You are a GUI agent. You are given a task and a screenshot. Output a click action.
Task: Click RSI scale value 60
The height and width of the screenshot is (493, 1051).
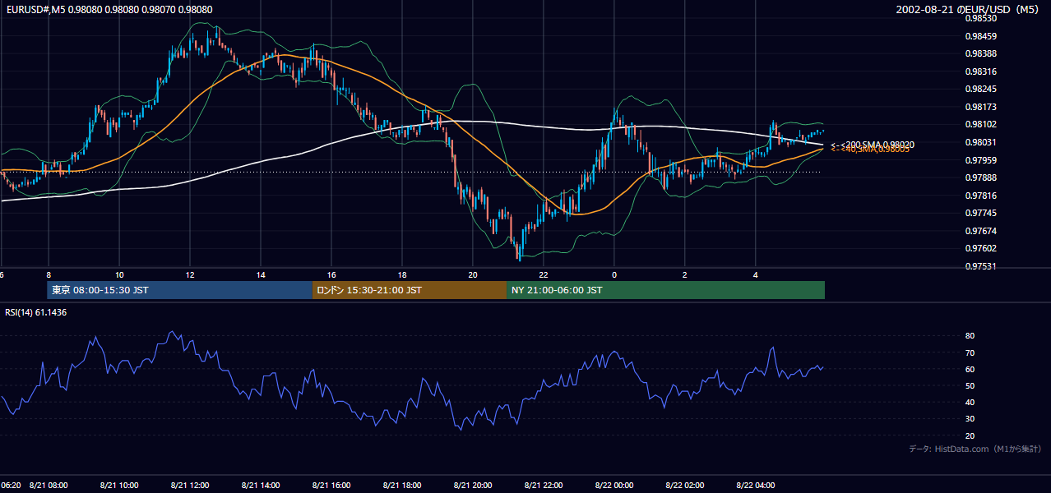[x=970, y=370]
